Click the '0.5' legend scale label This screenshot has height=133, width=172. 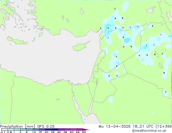point(9,132)
